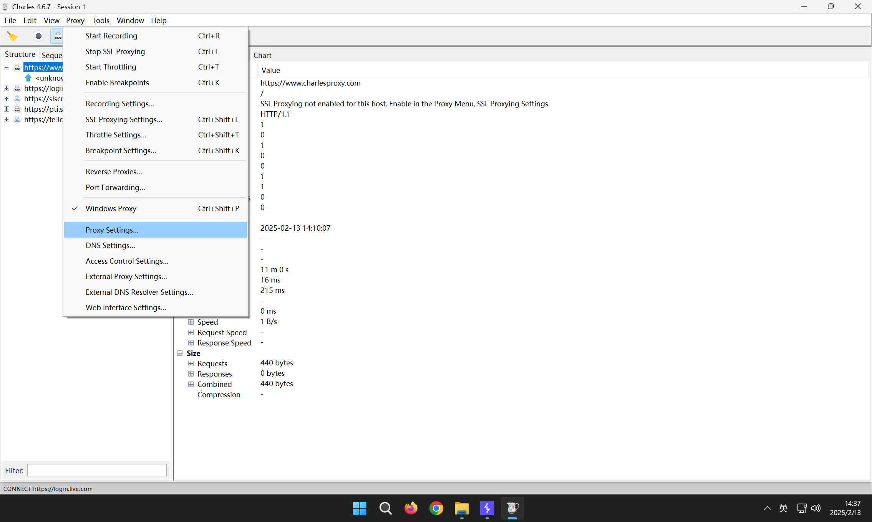Open the Tools menu
The height and width of the screenshot is (522, 872).
[x=101, y=20]
